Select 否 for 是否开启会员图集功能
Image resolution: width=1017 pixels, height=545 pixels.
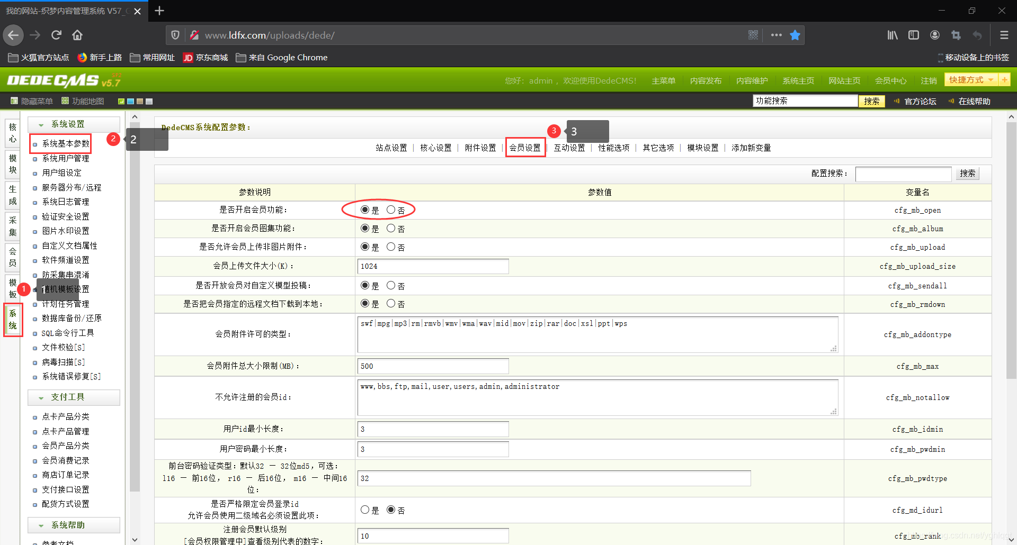(x=391, y=229)
